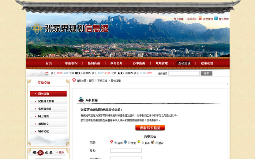Click the red question mark 咨询 icon

pos(112,142)
